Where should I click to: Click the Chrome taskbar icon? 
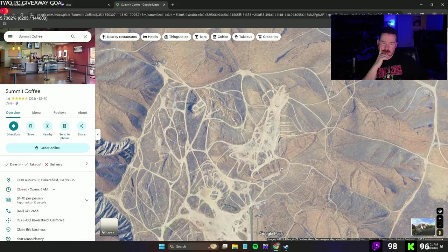point(276,246)
